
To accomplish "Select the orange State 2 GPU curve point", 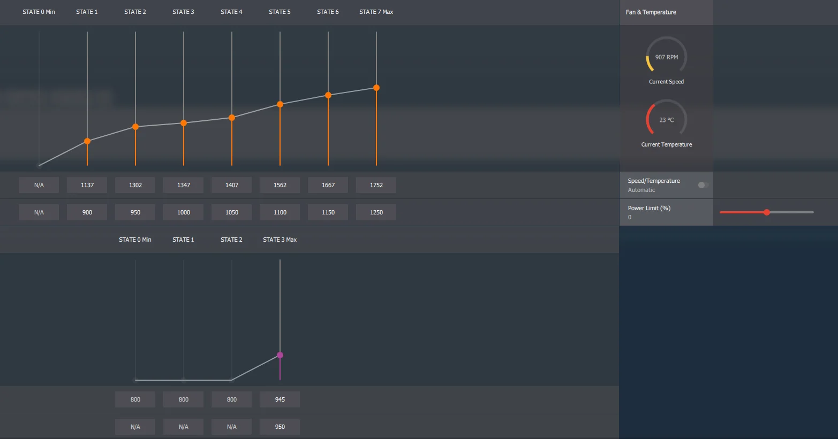I will coord(135,127).
